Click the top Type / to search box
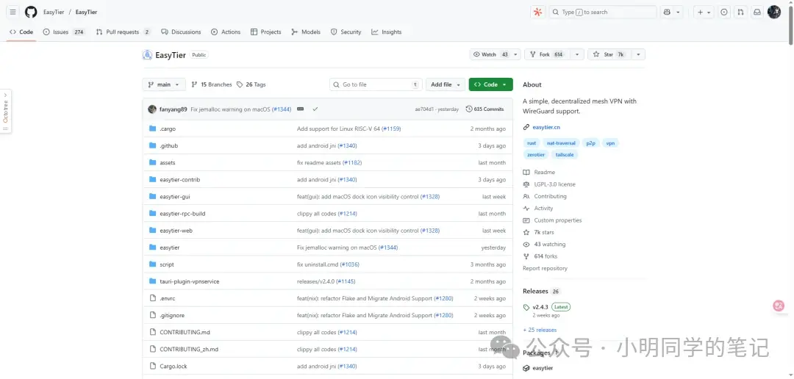Screen dimensions: 794x379 603,12
